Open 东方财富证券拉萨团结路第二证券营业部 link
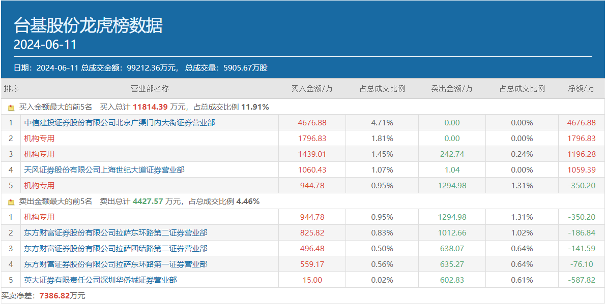This screenshot has height=305, width=606. click(116, 249)
